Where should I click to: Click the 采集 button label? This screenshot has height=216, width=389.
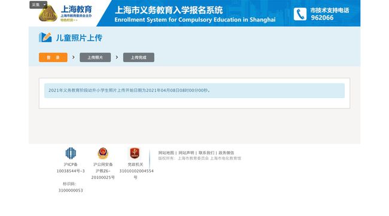tap(36, 5)
